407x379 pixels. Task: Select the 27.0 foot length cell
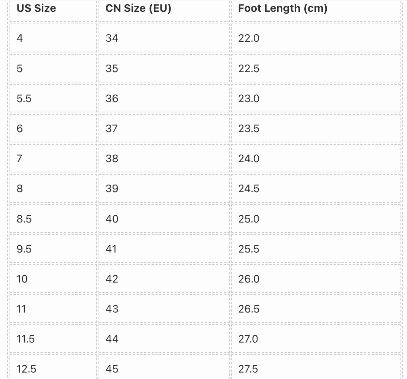click(x=316, y=339)
